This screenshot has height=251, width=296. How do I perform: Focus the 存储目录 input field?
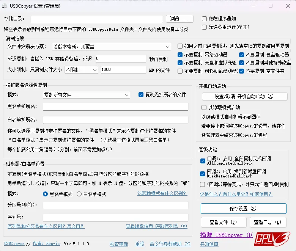tap(97, 19)
